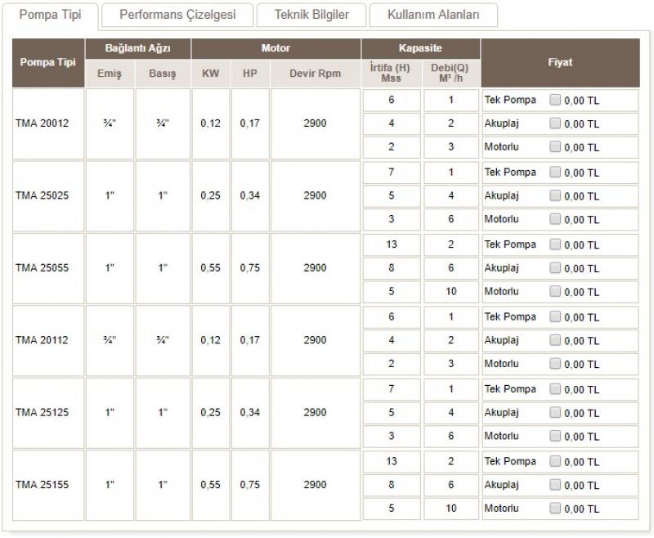Select the Kullanım Alanları tab
654x538 pixels.
click(432, 15)
